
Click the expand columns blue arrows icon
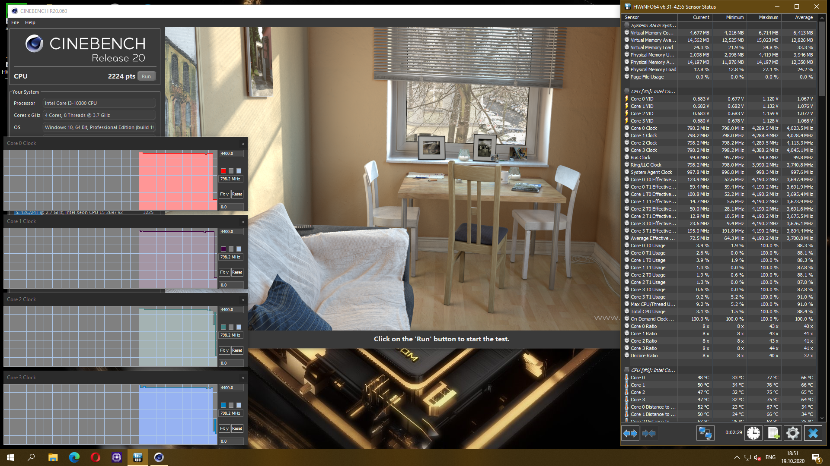click(x=630, y=433)
